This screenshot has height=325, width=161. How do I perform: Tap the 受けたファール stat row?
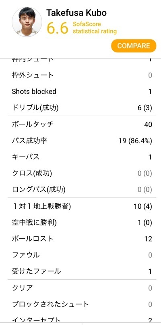pyautogui.click(x=80, y=271)
